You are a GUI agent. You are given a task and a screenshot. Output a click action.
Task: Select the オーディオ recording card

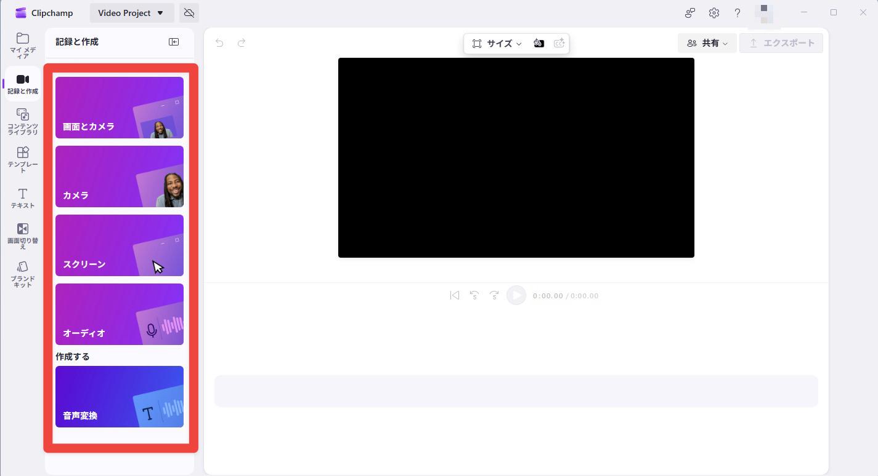tap(120, 314)
